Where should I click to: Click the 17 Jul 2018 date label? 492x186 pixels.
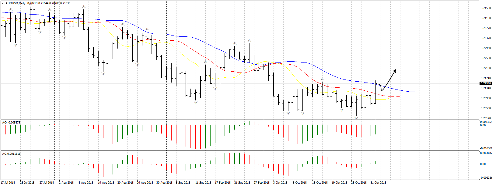[x=8, y=183]
